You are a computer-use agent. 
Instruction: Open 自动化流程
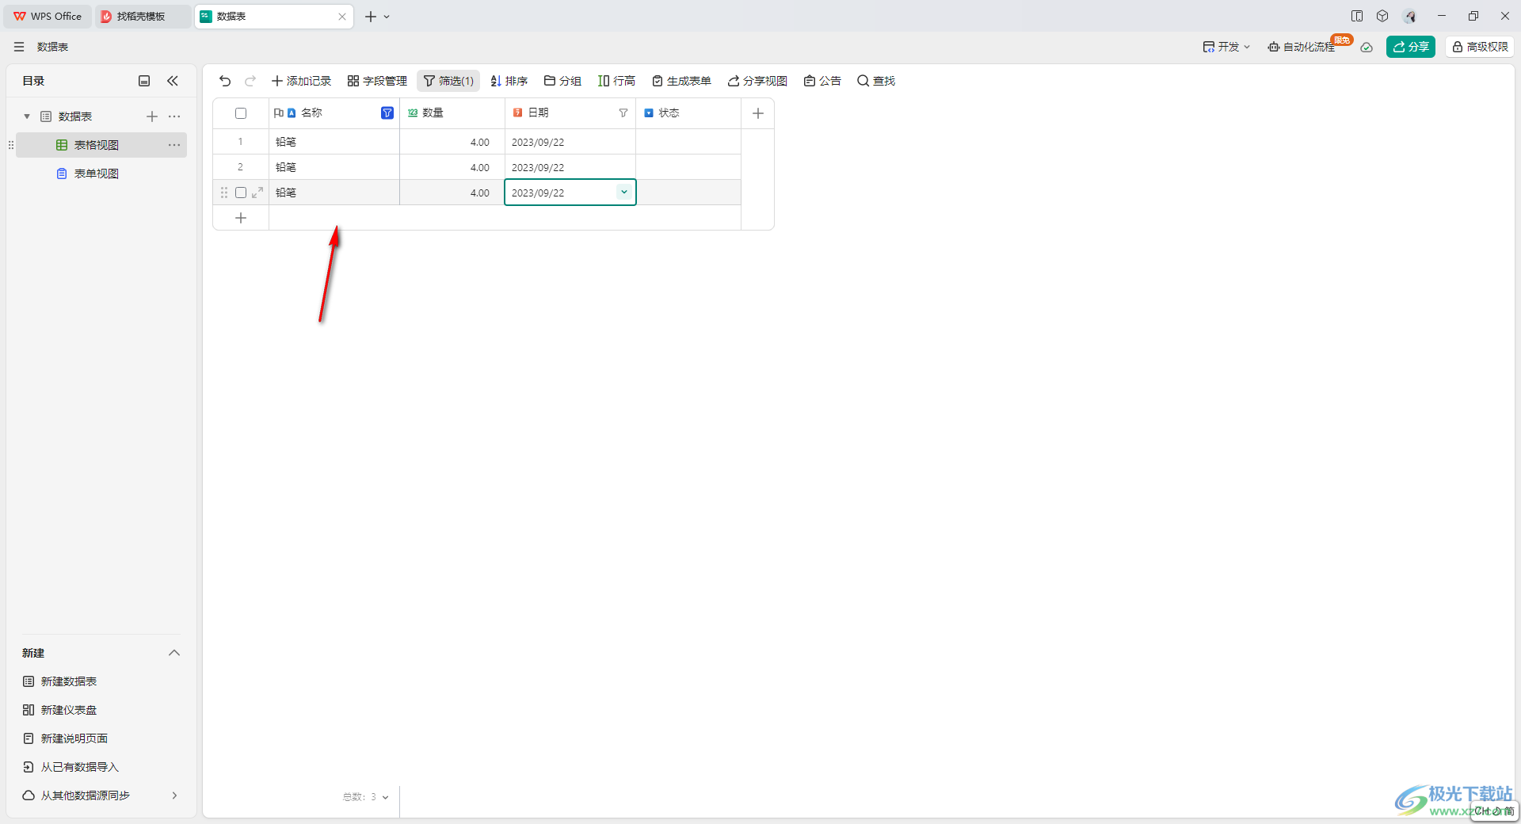point(1303,47)
